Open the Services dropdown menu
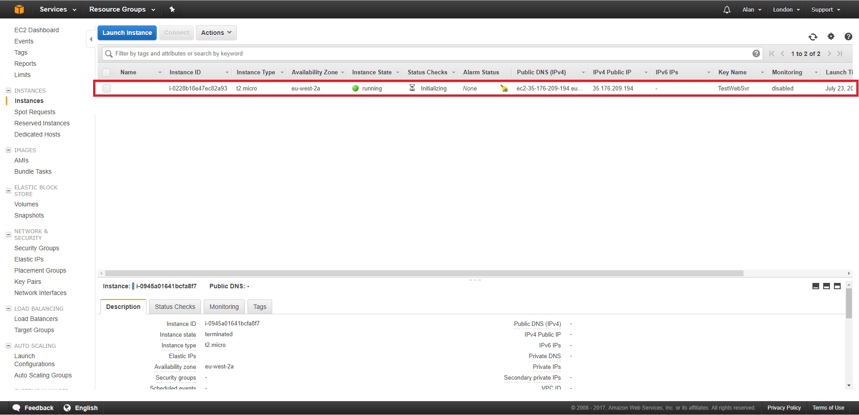 tap(58, 9)
